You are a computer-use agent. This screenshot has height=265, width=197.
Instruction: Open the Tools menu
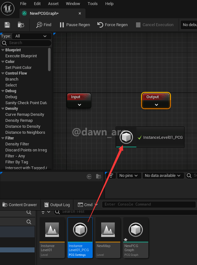[x=93, y=4]
